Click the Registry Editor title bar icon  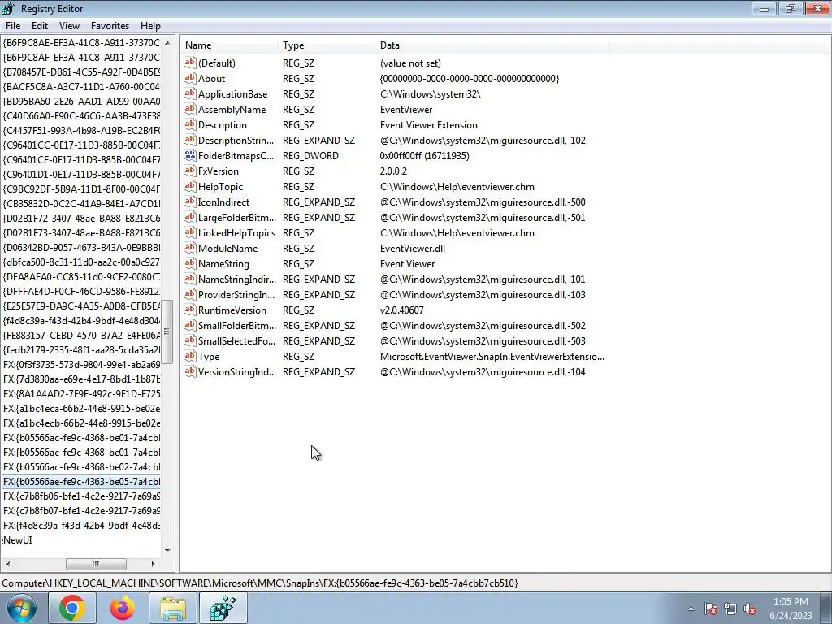point(8,8)
